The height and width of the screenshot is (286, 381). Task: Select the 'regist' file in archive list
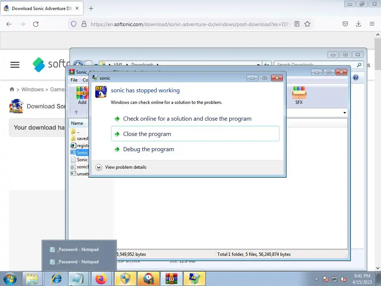[x=80, y=146]
